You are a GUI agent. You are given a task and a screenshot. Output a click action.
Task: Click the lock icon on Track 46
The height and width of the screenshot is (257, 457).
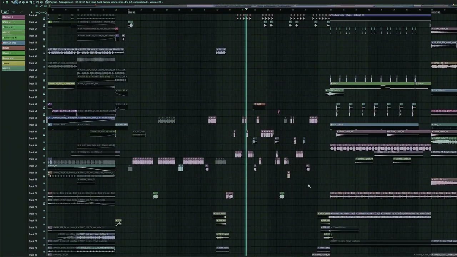click(44, 25)
